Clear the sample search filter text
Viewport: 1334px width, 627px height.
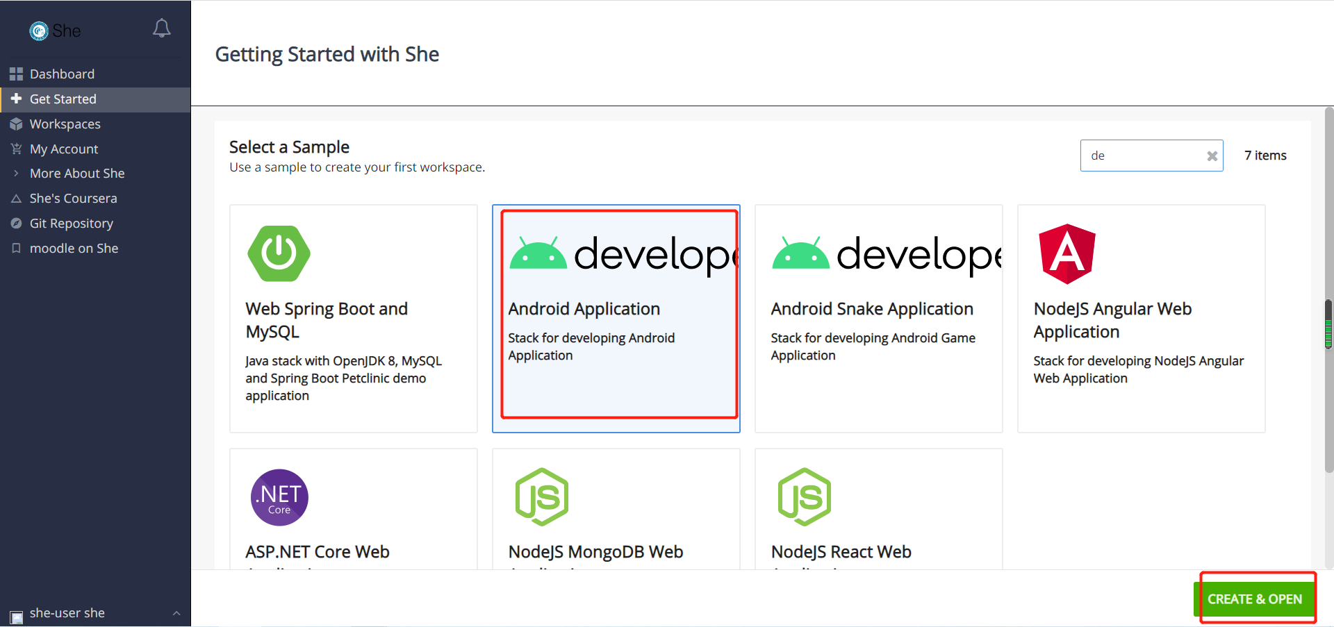(x=1212, y=156)
